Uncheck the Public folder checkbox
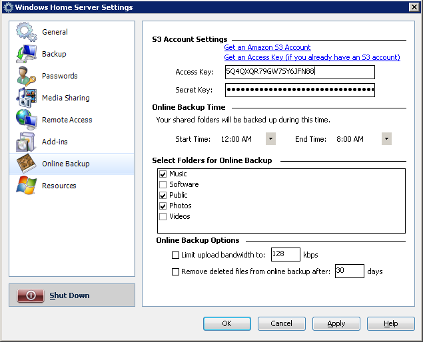Screen dimensions: 423x342 tap(163, 196)
